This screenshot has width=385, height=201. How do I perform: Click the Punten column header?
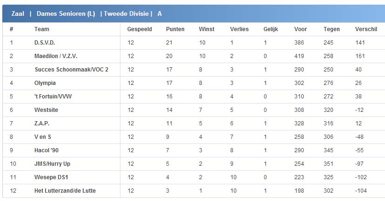coord(175,29)
